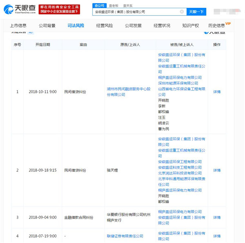The width and height of the screenshot is (245, 243).
Task: Clear the search box with the X icon
Action: (182, 12)
